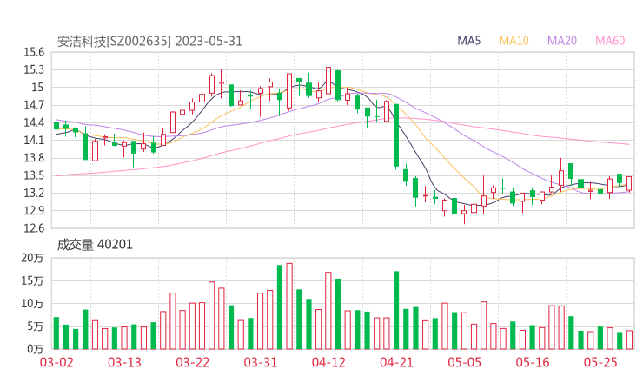Viewport: 643px width, 382px height.
Task: Click the 15.6 price axis label
Action: coord(34,52)
